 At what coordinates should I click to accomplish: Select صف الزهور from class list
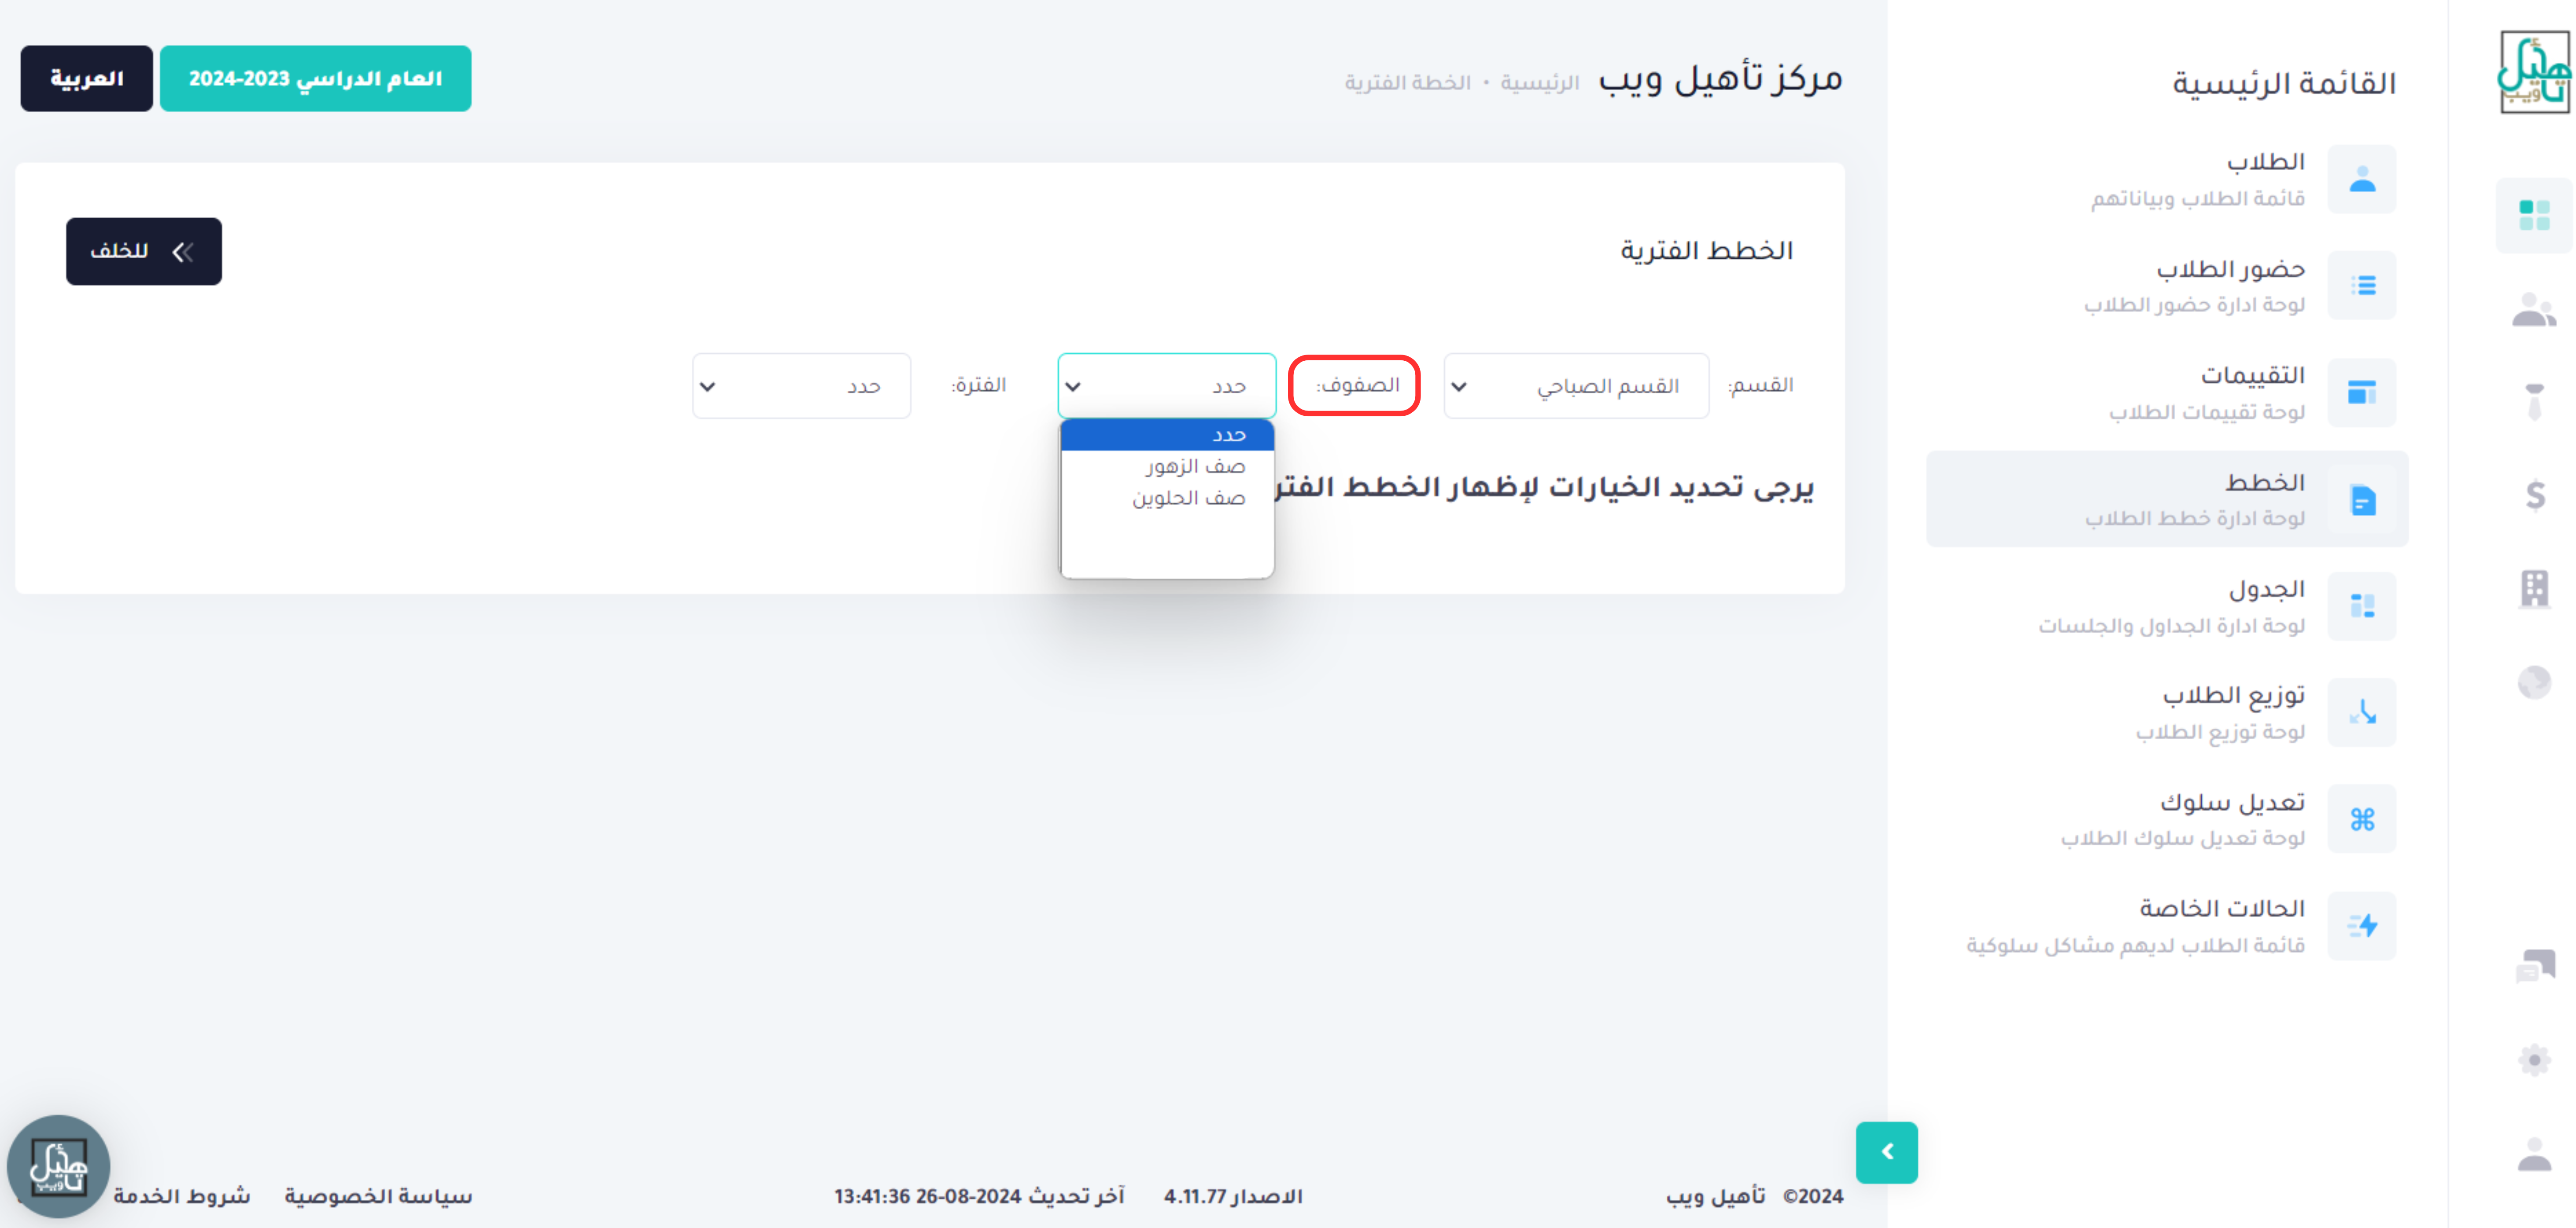click(x=1194, y=467)
